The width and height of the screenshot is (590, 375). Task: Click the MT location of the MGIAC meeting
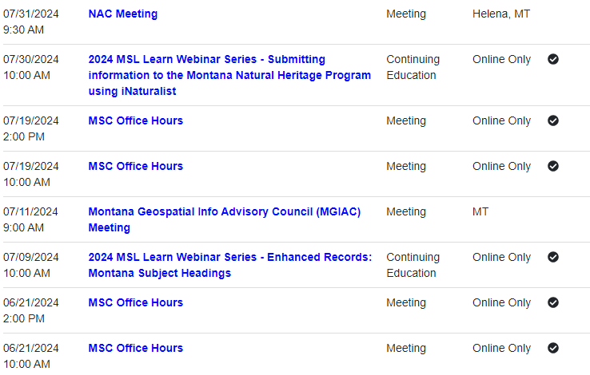480,211
